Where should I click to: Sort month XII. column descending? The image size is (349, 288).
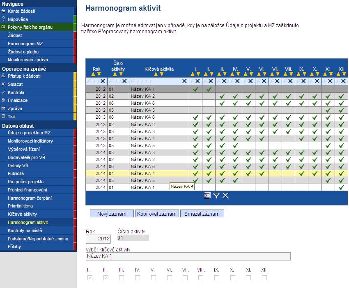tap(344, 74)
